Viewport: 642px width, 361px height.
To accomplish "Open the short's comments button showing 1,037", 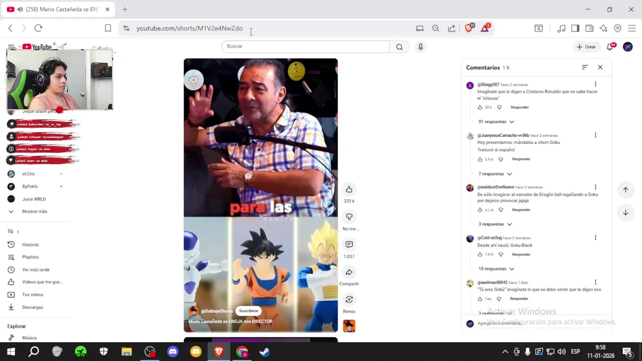I will [x=349, y=244].
